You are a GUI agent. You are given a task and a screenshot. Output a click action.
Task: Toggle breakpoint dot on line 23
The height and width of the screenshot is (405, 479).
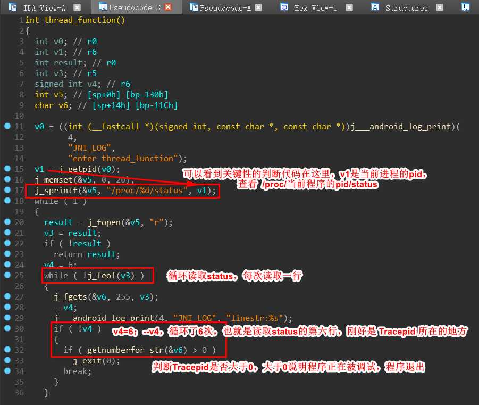[x=7, y=253]
